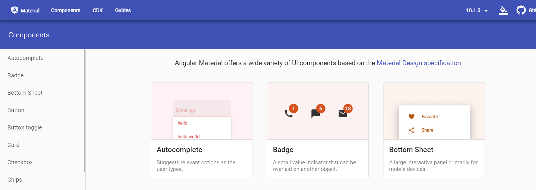This screenshot has width=536, height=190.
Task: Click 'A large interactive panel' description
Action: tap(433, 166)
